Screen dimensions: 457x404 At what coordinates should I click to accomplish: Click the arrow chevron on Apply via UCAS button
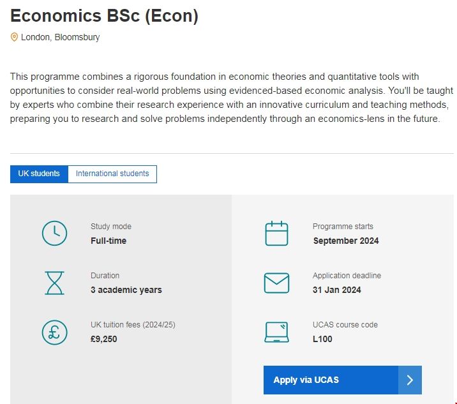410,380
